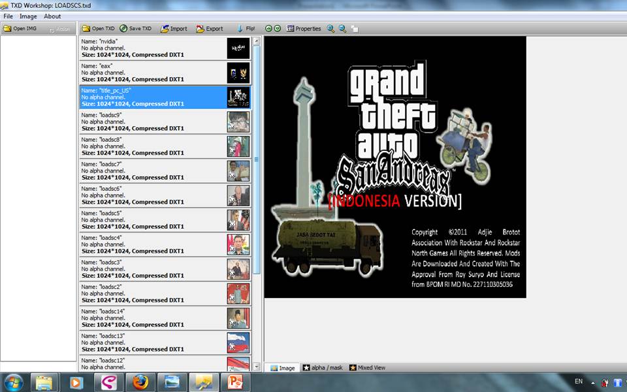Image resolution: width=627 pixels, height=392 pixels.
Task: Select the "title_pc_US" texture entry
Action: coord(165,97)
